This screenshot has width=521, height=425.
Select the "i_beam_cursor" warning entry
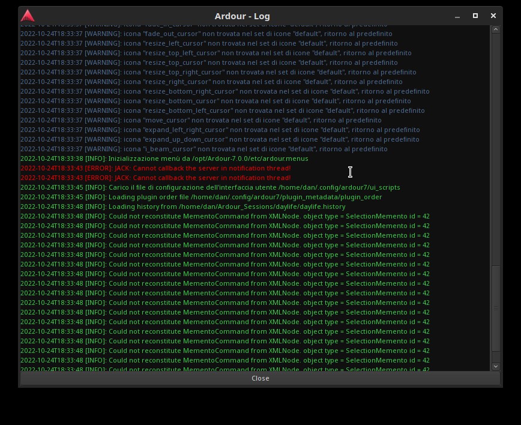pos(203,149)
